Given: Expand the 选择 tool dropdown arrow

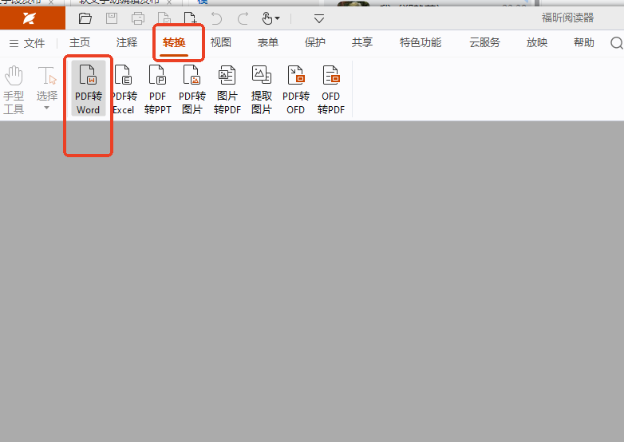Looking at the screenshot, I should pos(46,108).
